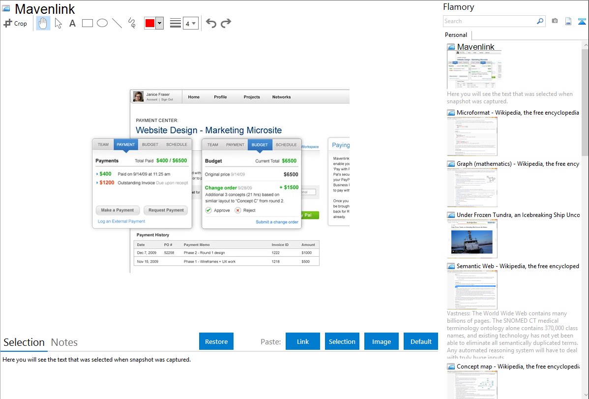The image size is (589, 399).
Task: Paste as Link button
Action: 303,341
